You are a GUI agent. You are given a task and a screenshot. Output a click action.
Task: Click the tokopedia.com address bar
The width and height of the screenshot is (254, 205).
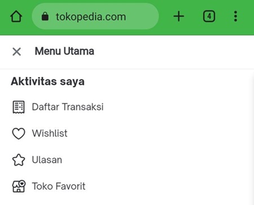point(95,16)
